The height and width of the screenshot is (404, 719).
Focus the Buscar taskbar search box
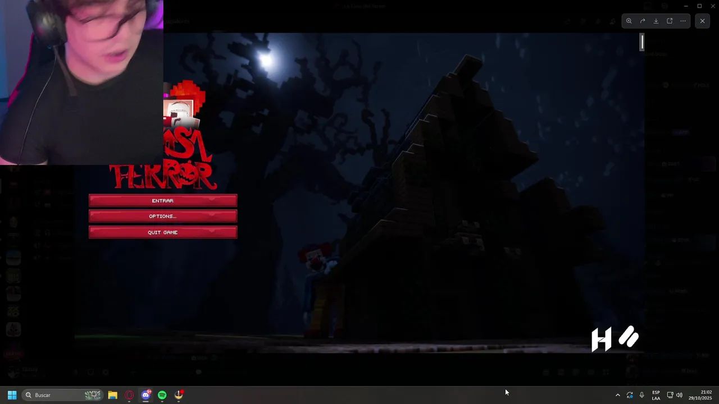(x=63, y=395)
